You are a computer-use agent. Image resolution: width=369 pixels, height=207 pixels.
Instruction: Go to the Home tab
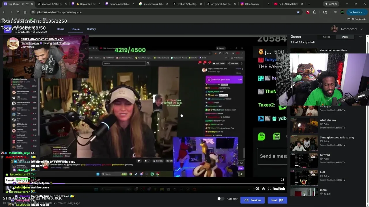[x=61, y=29]
